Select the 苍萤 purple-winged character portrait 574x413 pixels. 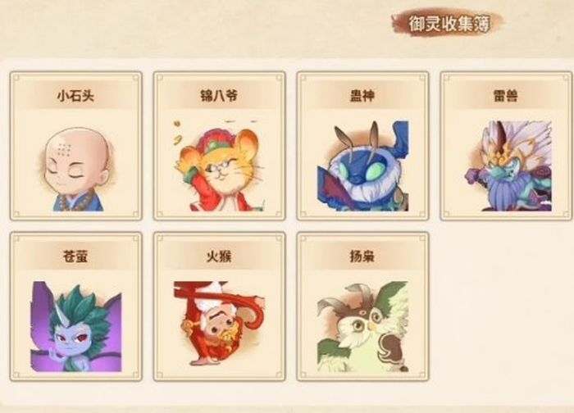click(75, 326)
